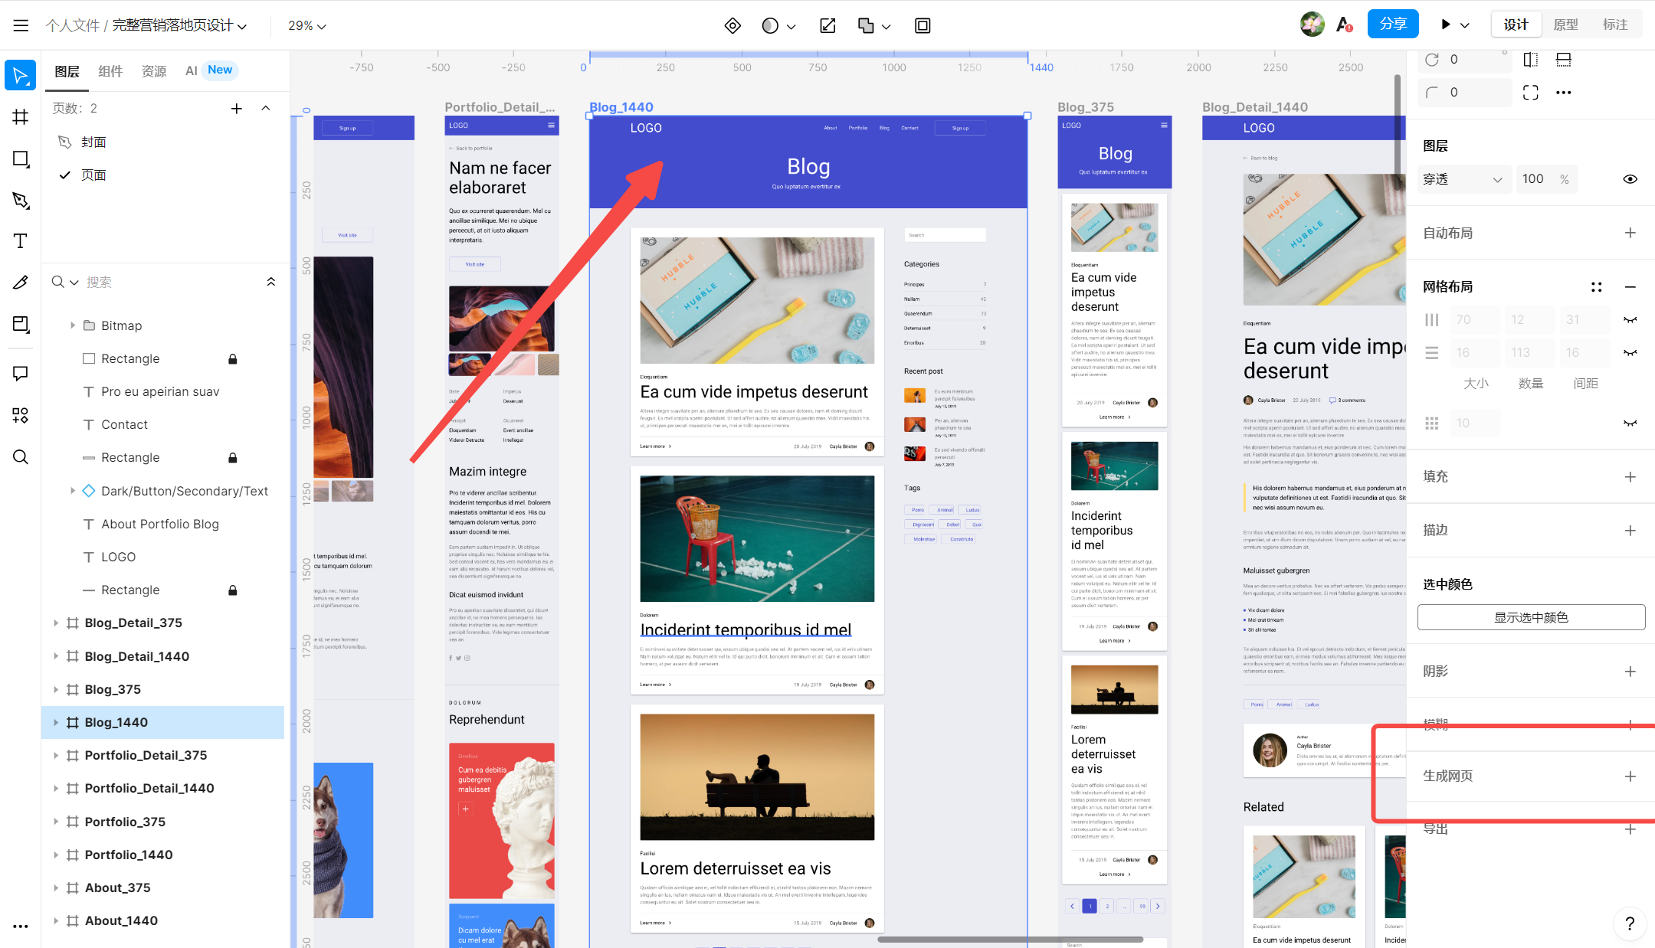Open the blend mode 穿透 dropdown
Viewport: 1655px width, 948px height.
click(x=1463, y=179)
